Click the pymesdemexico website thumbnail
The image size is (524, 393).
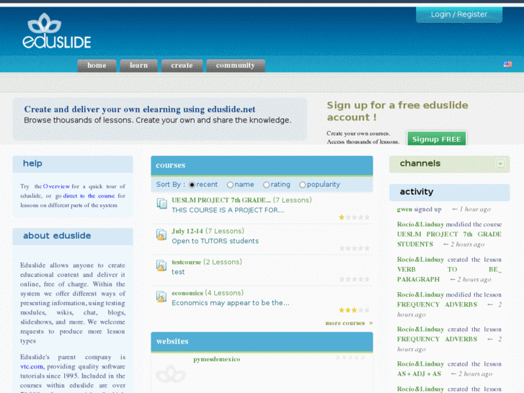[x=171, y=374]
